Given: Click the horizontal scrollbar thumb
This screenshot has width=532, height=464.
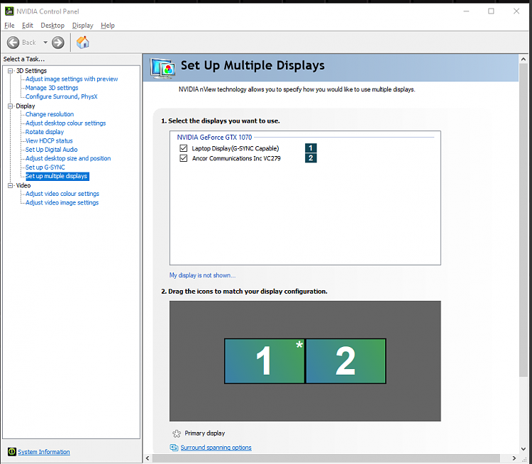Looking at the screenshot, I should tap(326, 458).
